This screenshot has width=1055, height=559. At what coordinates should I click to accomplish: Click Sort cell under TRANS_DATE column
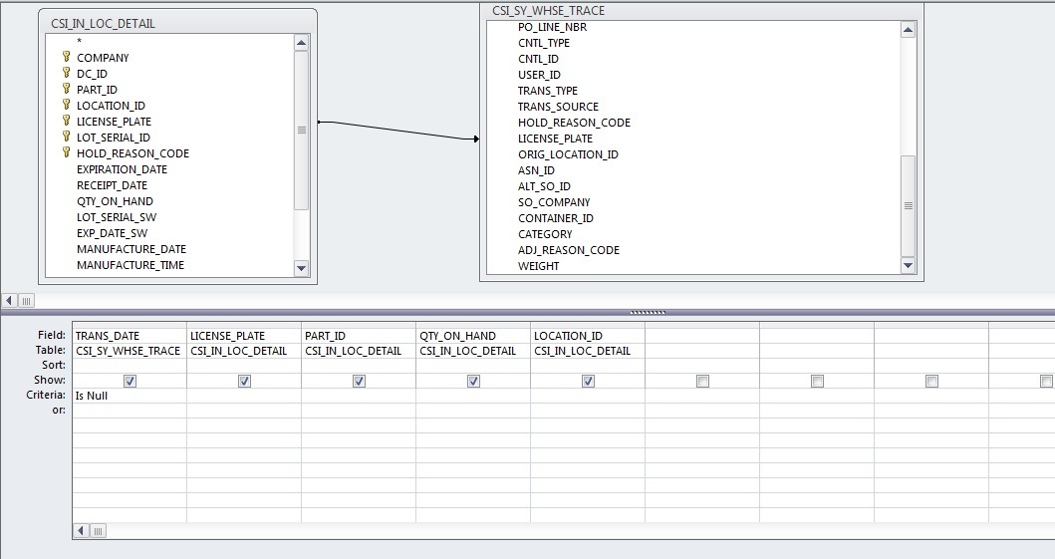coord(129,366)
